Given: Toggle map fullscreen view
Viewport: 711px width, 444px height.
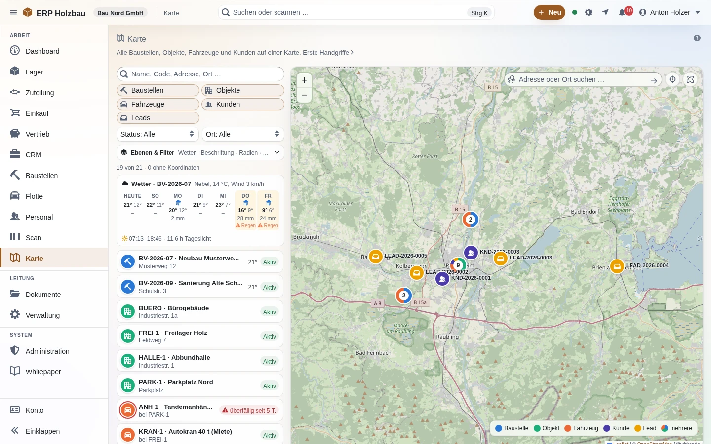Looking at the screenshot, I should tap(690, 79).
